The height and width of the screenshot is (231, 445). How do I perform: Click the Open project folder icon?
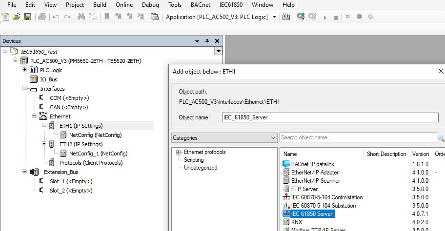pyautogui.click(x=17, y=17)
